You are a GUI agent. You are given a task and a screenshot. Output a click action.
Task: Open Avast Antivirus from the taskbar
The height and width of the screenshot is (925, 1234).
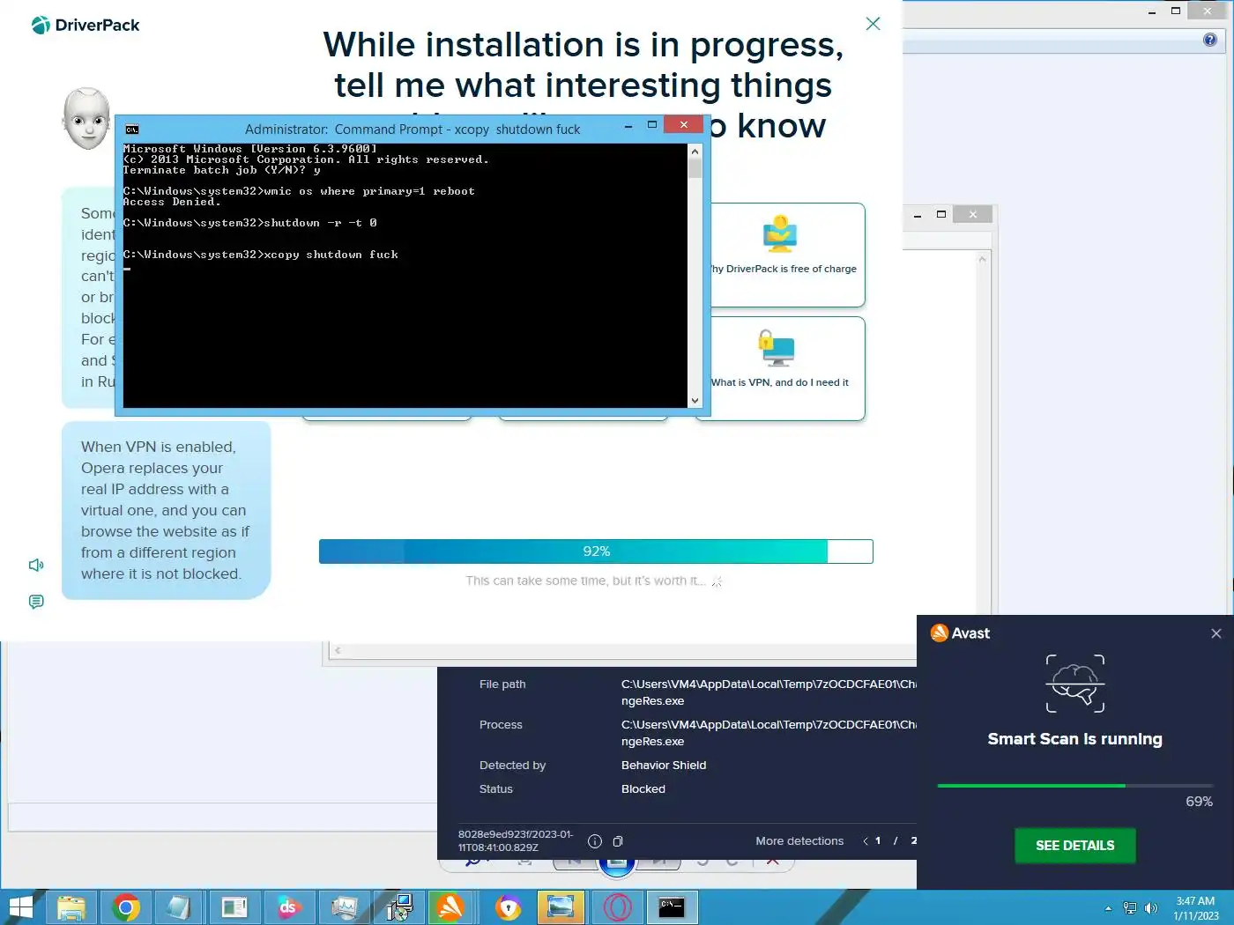pyautogui.click(x=450, y=907)
